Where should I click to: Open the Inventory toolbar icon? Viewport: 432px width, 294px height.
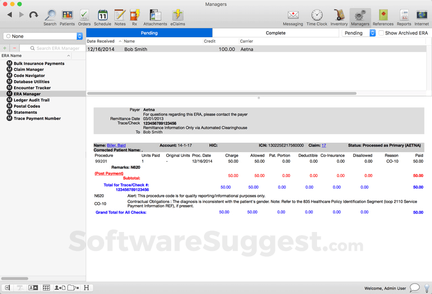339,16
